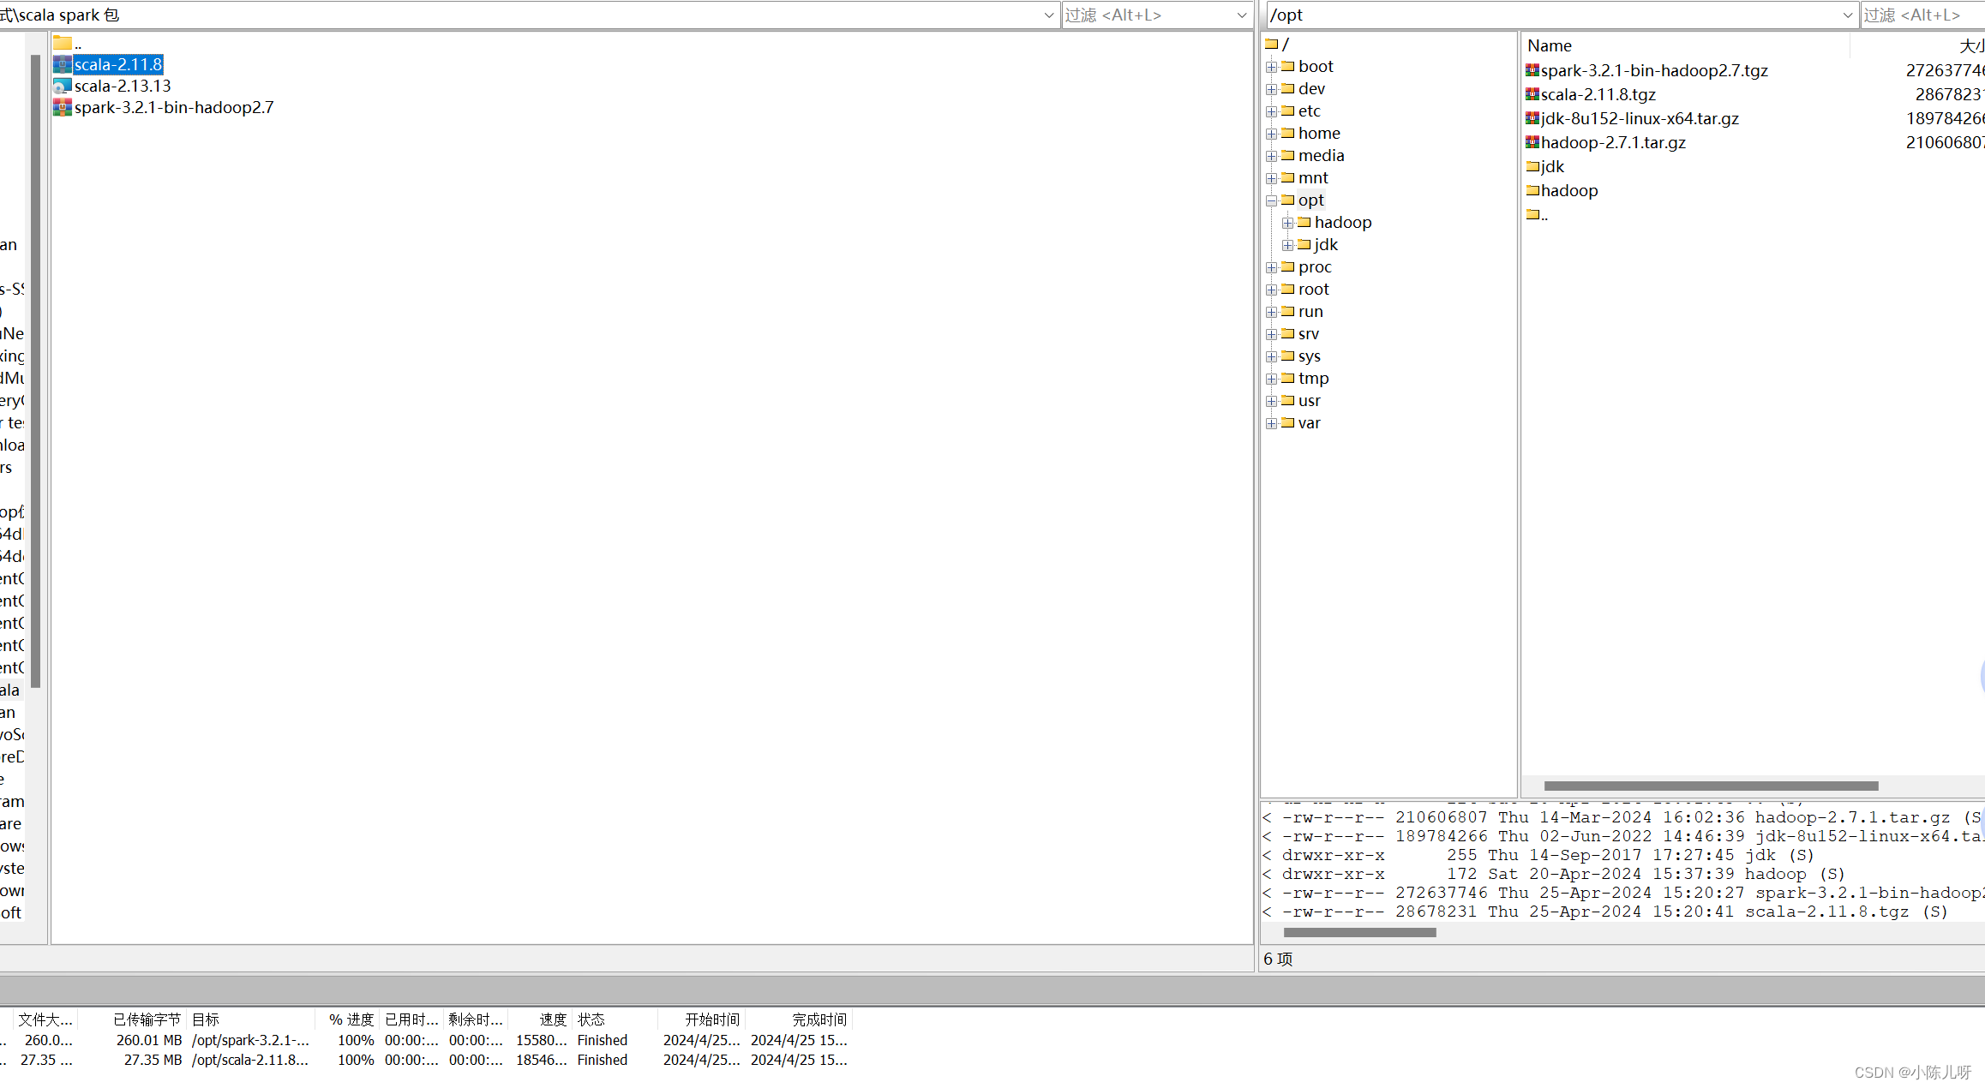Click the scala-2.11.8 archive icon
This screenshot has height=1088, width=1985.
62,65
